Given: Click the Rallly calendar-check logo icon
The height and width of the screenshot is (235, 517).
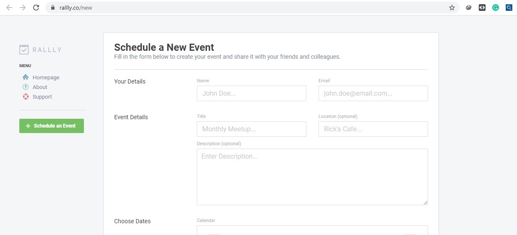Looking at the screenshot, I should pyautogui.click(x=24, y=50).
